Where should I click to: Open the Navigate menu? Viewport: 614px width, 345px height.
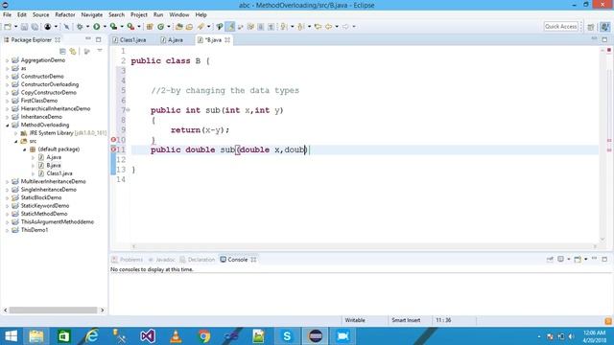click(x=92, y=15)
